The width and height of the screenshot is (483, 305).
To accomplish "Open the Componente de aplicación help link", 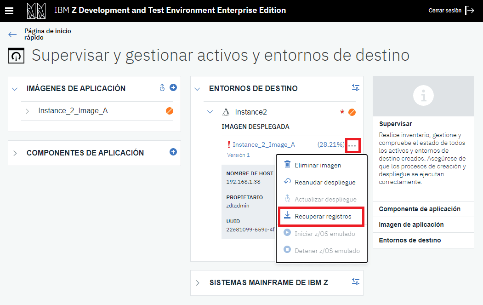I will pos(419,209).
